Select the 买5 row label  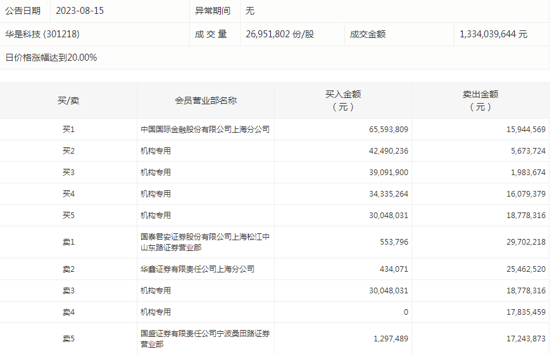pos(68,215)
